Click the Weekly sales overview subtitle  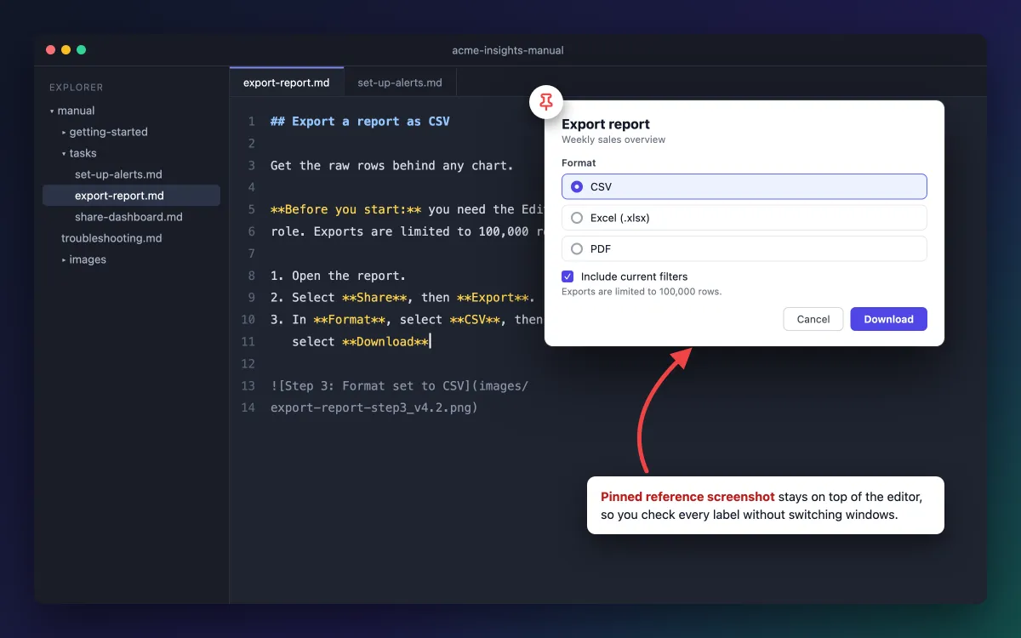(x=613, y=140)
